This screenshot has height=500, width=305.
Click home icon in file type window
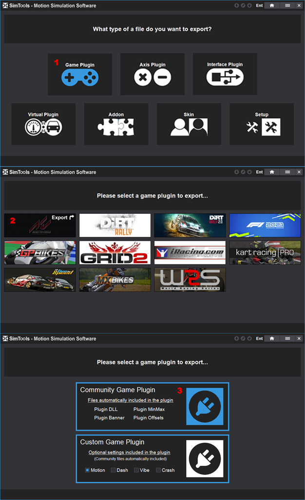[272, 5]
